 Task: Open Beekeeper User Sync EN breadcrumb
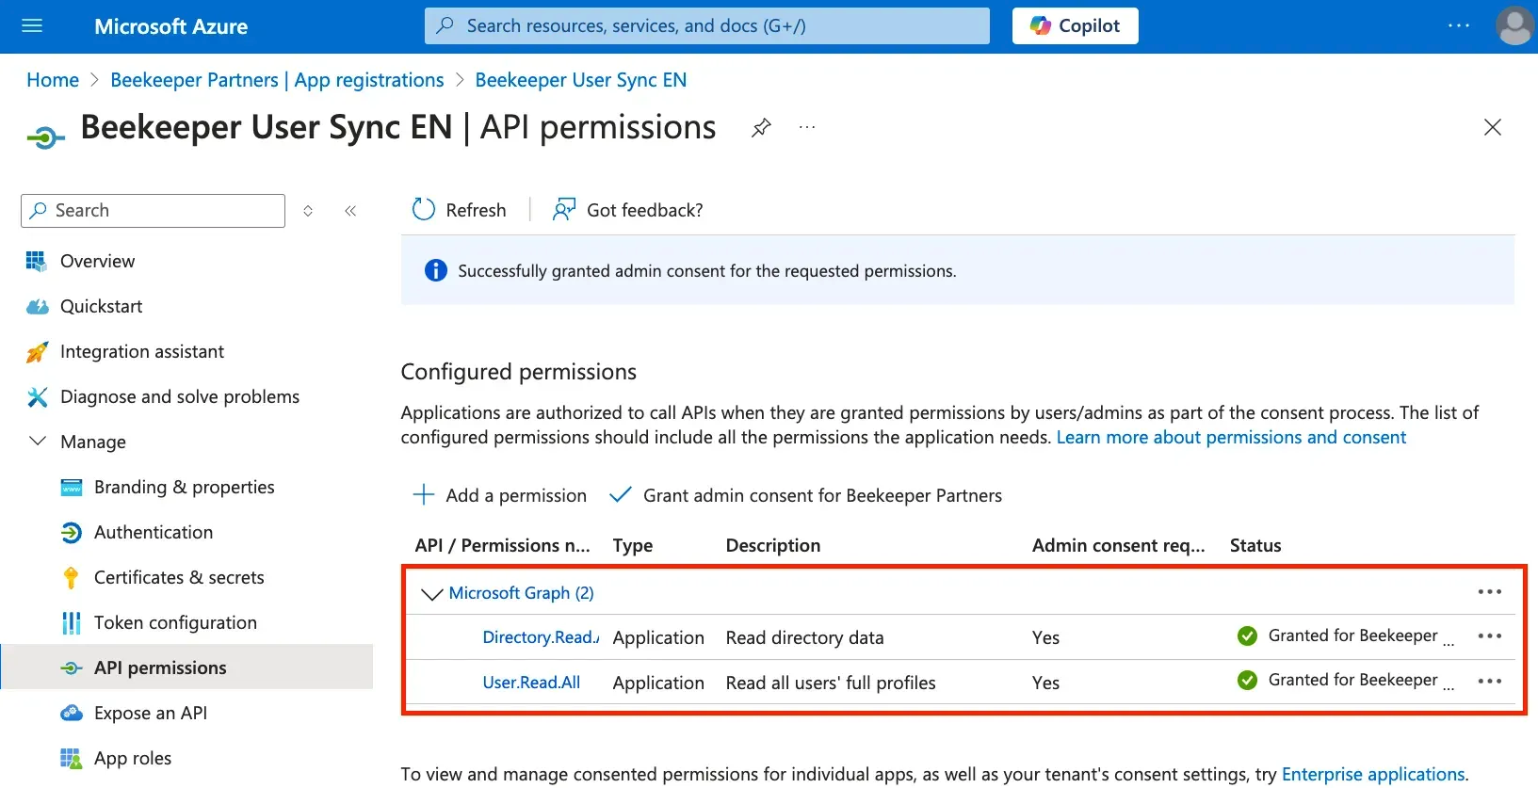(x=580, y=80)
